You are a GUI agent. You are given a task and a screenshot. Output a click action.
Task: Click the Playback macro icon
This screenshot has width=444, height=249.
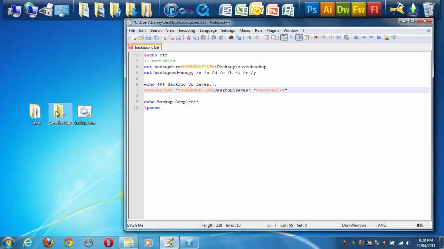tap(331, 37)
